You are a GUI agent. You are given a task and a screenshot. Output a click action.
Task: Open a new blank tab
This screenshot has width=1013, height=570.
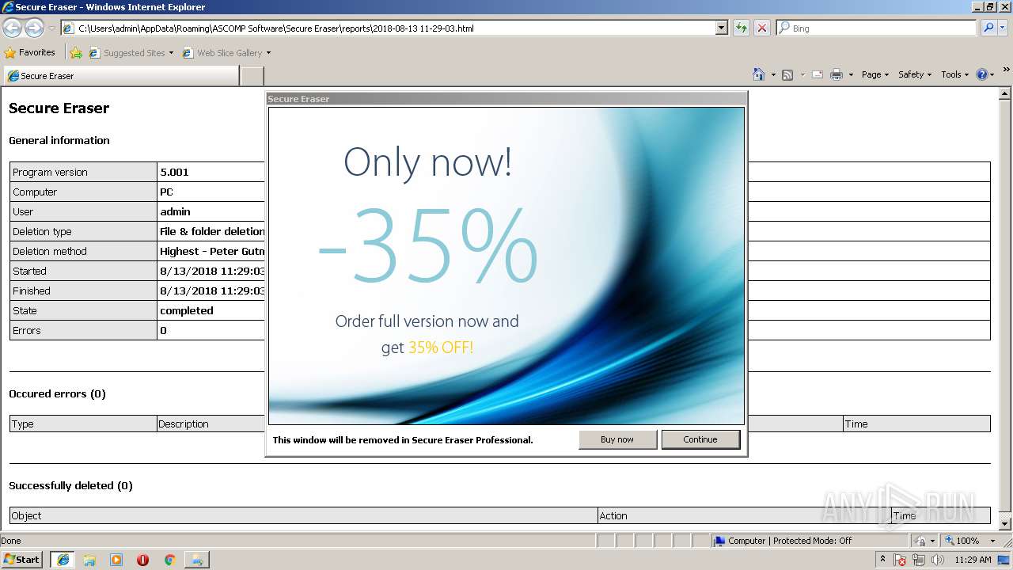(x=252, y=76)
